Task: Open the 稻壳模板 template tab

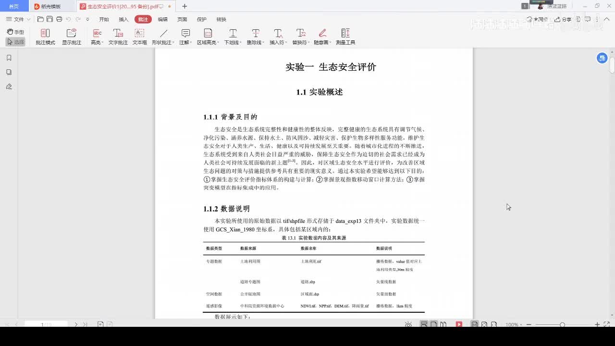Action: (51, 6)
